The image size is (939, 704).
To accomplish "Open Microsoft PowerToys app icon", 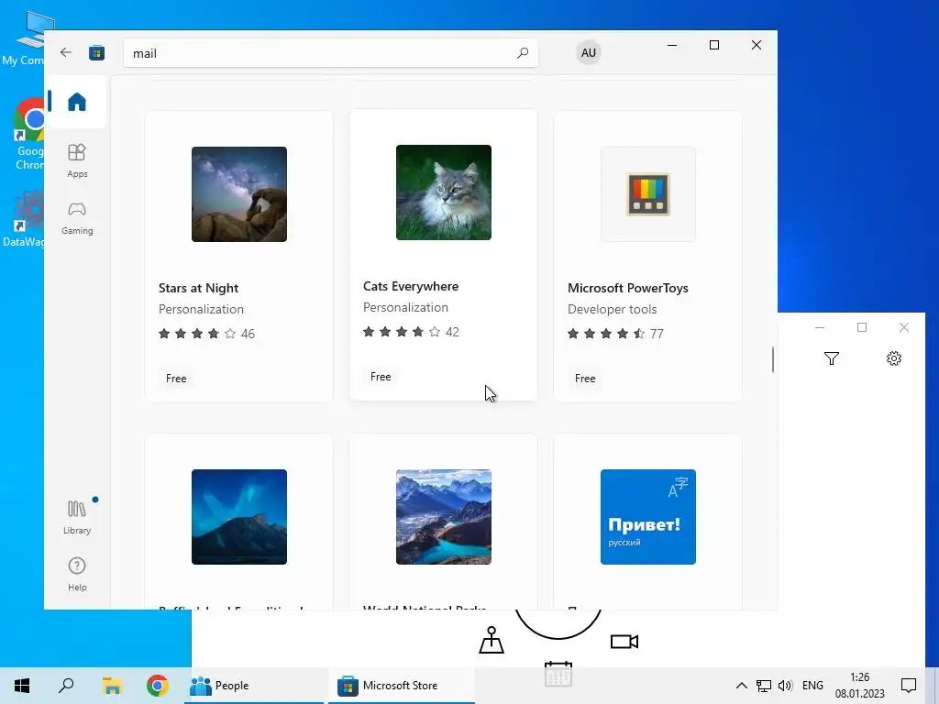I will coord(648,194).
